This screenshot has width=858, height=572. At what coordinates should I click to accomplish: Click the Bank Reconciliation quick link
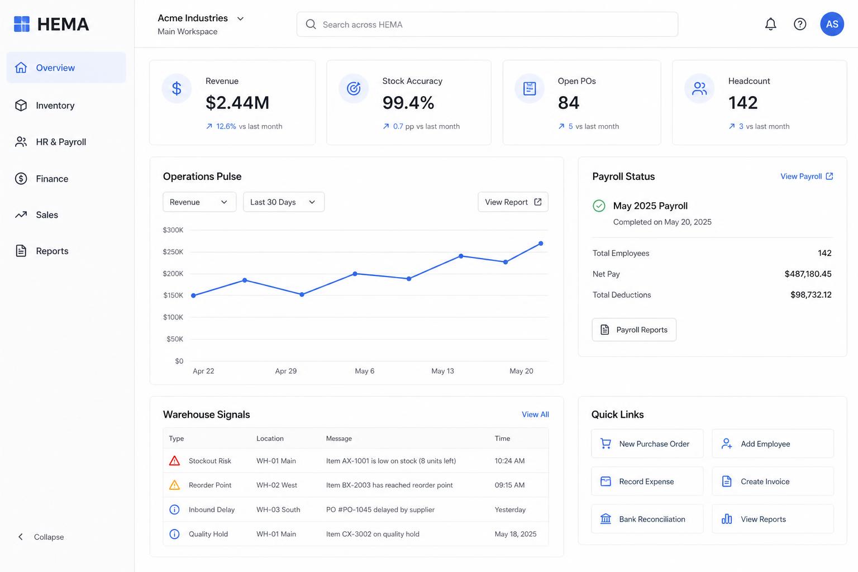tap(647, 519)
